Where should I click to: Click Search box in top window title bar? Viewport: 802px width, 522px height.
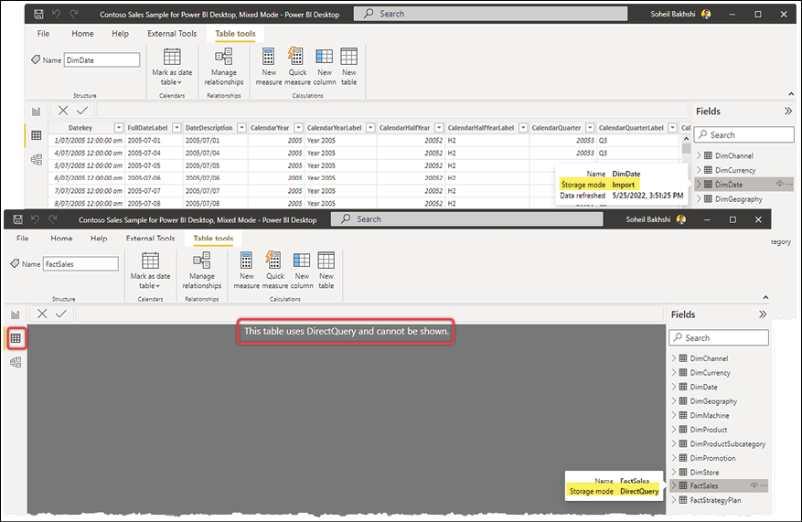490,14
